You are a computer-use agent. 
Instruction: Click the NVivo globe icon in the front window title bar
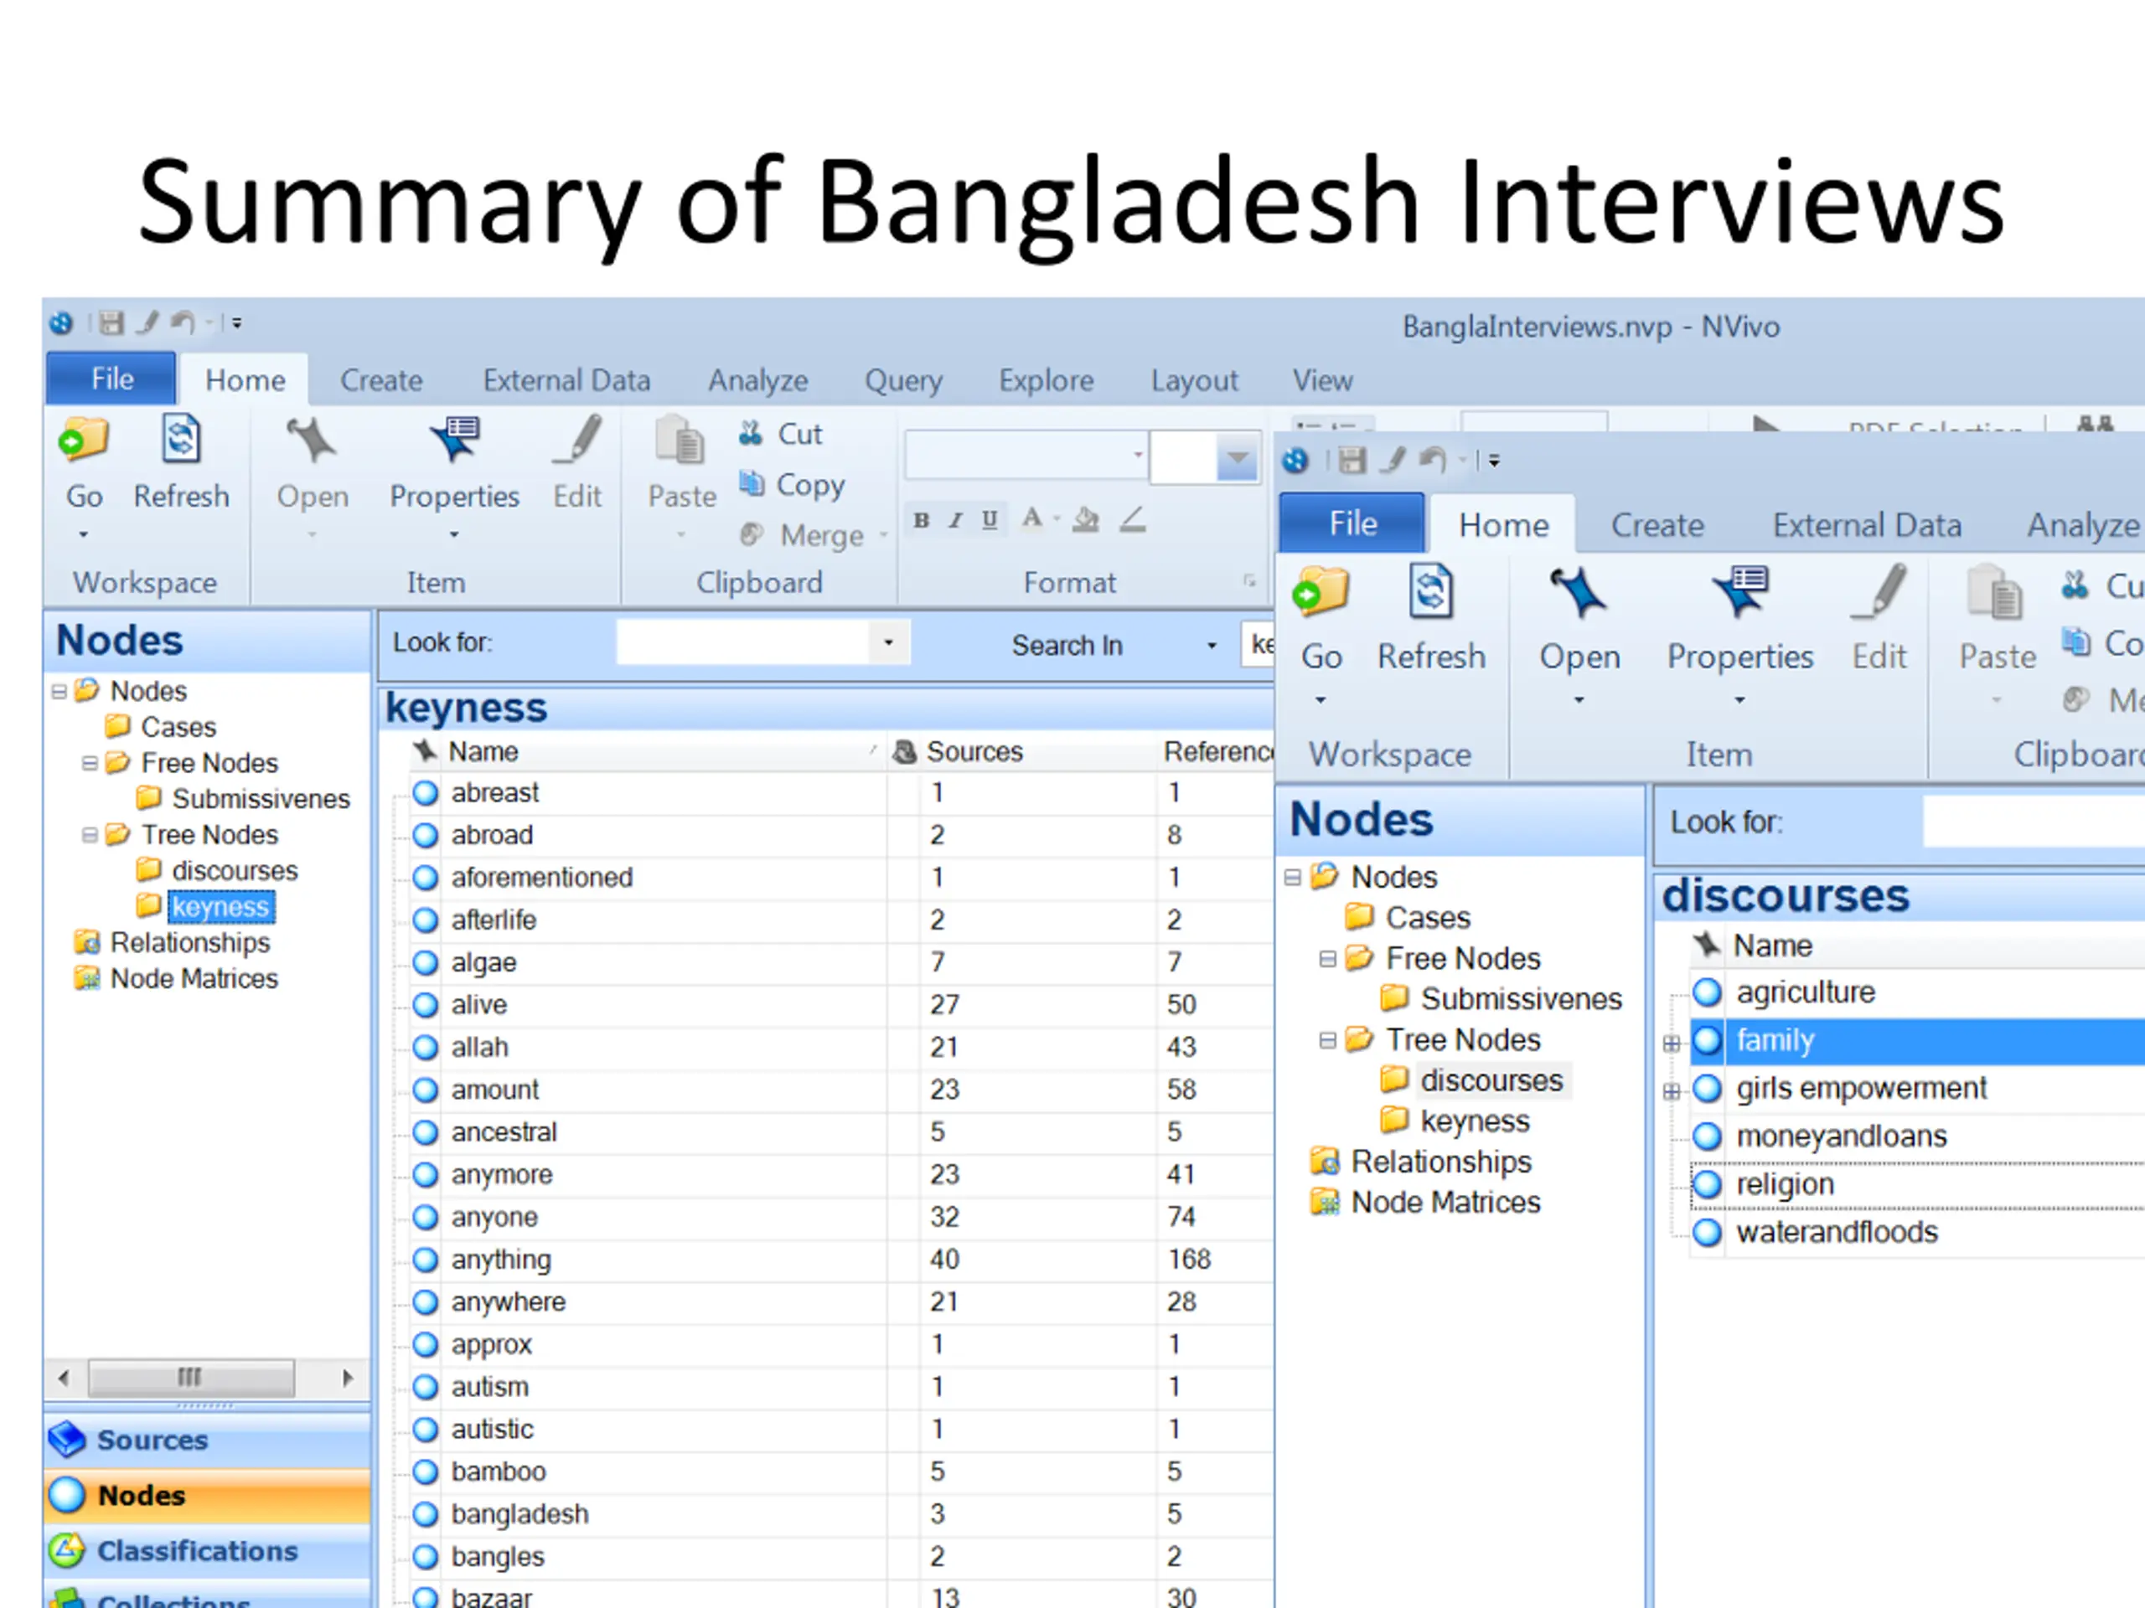[1295, 461]
